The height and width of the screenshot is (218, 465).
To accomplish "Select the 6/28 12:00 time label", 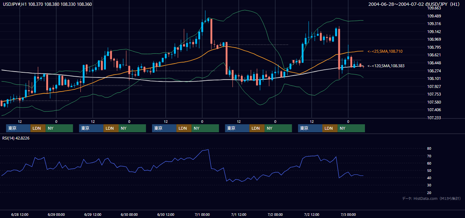I will [x=20, y=214].
